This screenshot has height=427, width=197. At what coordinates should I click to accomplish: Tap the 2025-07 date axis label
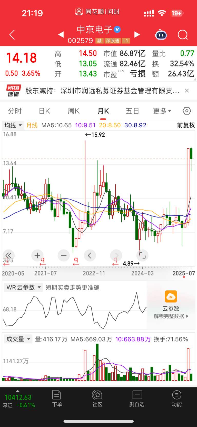[x=184, y=273]
